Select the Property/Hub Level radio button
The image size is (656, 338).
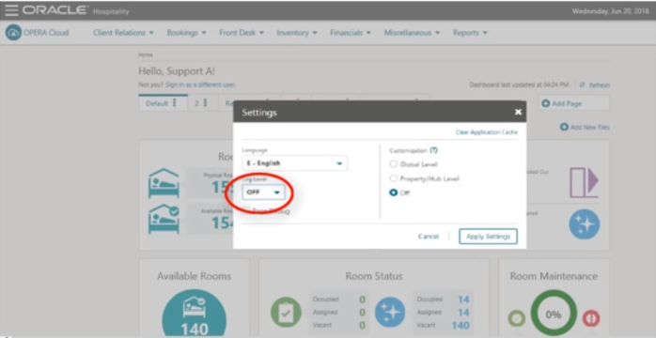tap(393, 178)
